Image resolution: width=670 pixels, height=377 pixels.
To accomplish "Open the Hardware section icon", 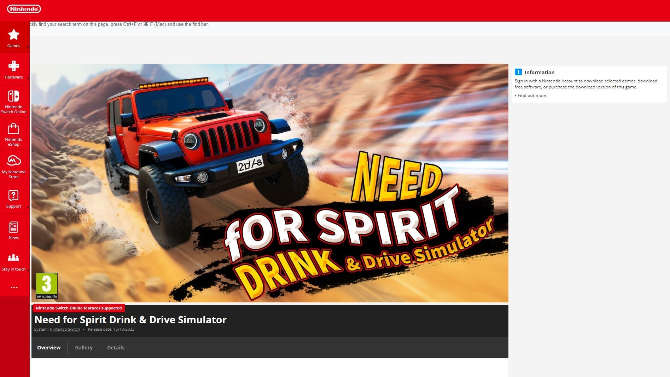I will point(14,66).
